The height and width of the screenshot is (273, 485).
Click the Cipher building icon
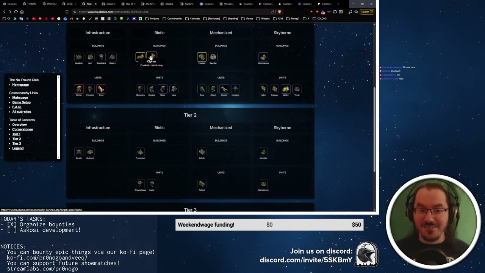pyautogui.click(x=152, y=57)
